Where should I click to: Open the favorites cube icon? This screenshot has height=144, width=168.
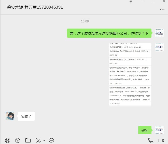[18, 140]
